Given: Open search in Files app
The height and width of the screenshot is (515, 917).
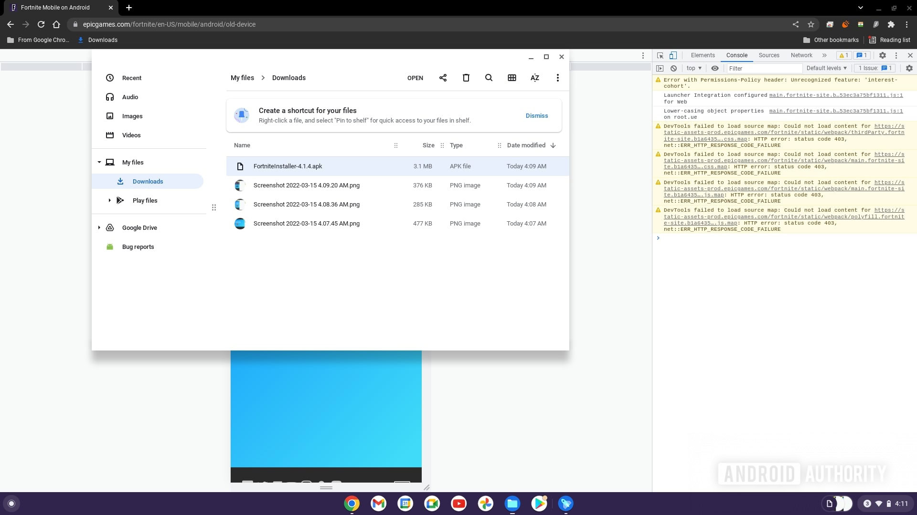Looking at the screenshot, I should pos(489,78).
